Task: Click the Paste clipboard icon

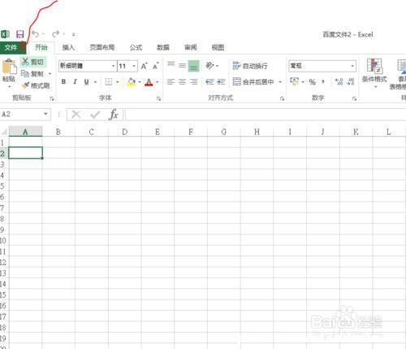Action: point(9,66)
